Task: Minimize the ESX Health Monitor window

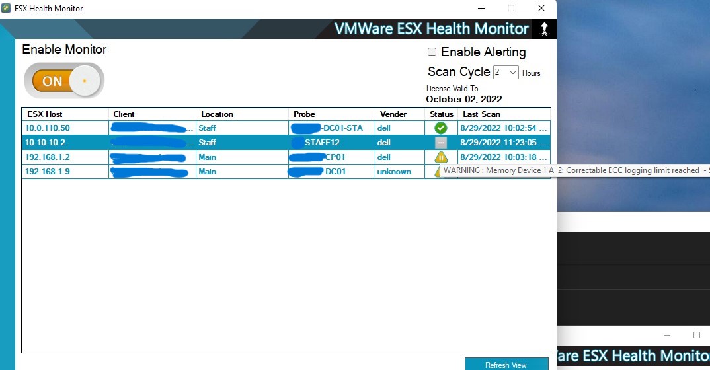Action: click(481, 8)
